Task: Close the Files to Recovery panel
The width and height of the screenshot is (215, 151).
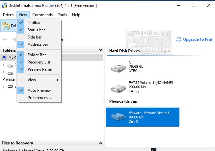Action: coord(100,143)
